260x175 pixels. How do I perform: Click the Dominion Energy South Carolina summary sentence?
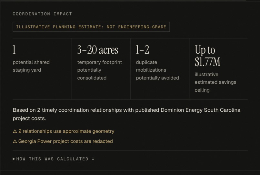coord(126,114)
